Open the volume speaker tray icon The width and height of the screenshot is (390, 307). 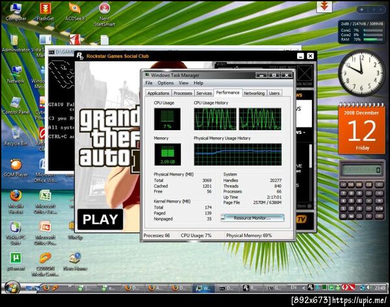369,288
